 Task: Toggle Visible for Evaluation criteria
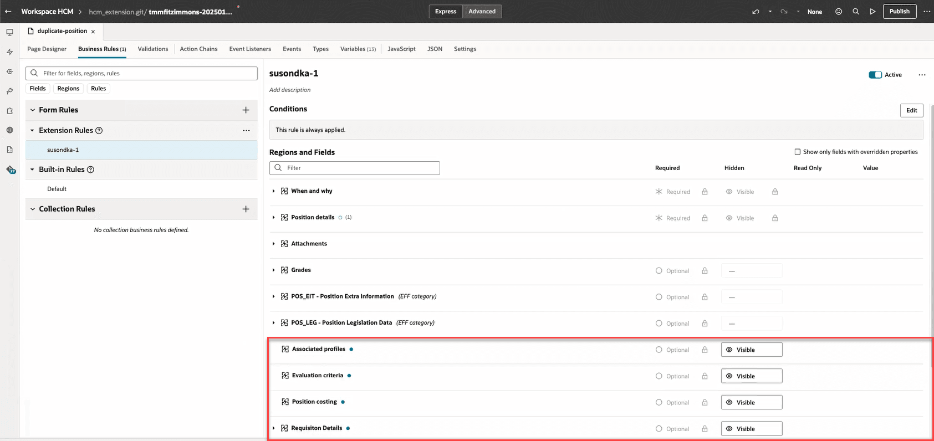(x=752, y=376)
